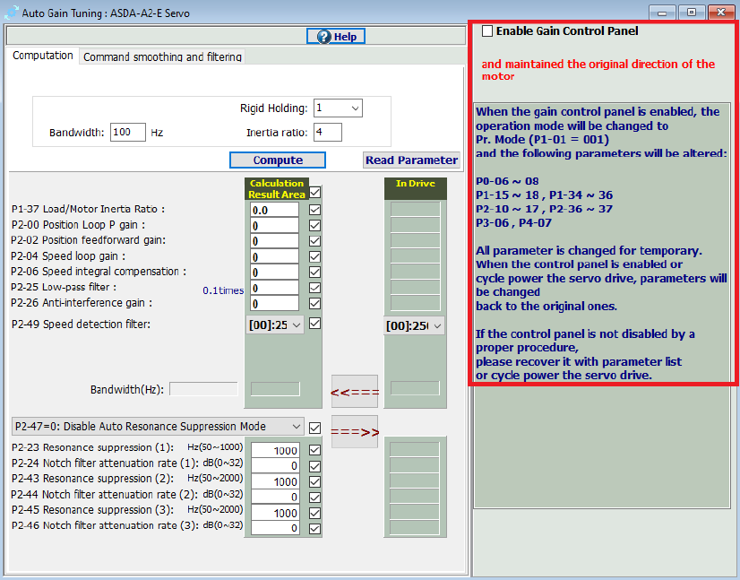
Task: Click the right arrow transfer button
Action: point(355,431)
